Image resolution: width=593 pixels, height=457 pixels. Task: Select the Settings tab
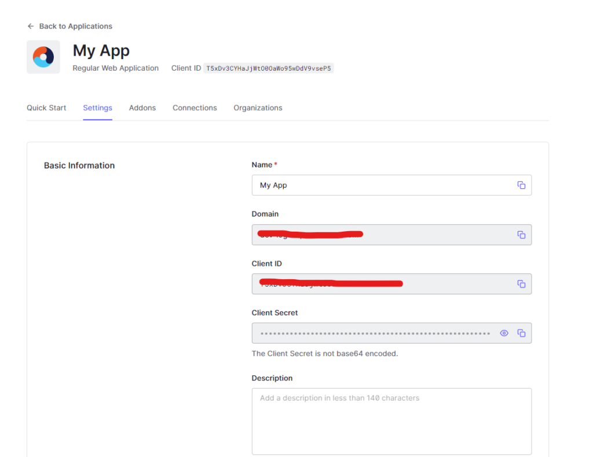[x=97, y=108]
